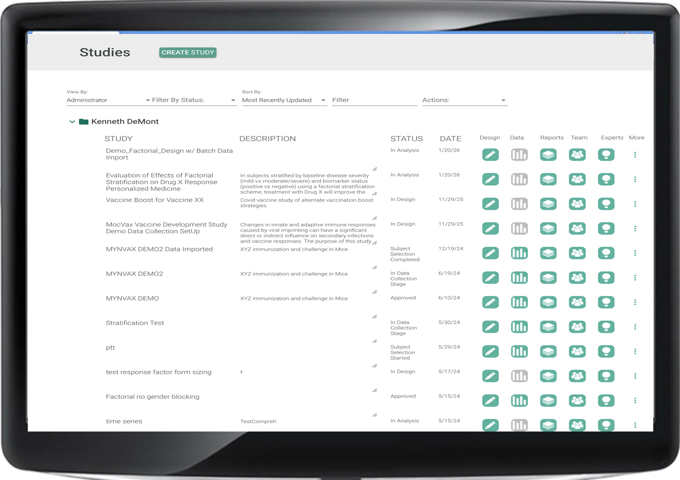This screenshot has height=480, width=680.
Task: Open Reports icon for MYNVAX DEMO study
Action: pos(548,302)
